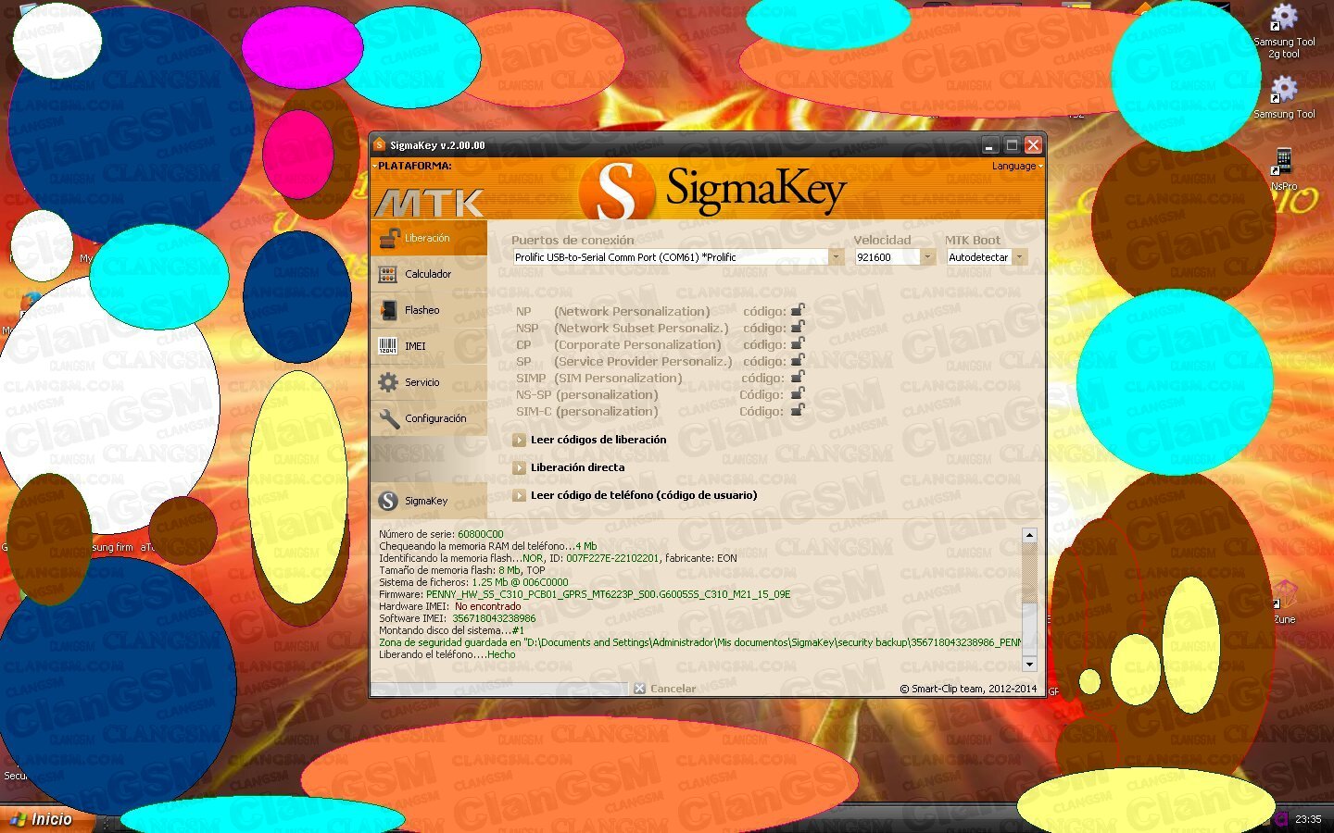1334x833 pixels.
Task: Open the Calculador section
Action: point(428,274)
